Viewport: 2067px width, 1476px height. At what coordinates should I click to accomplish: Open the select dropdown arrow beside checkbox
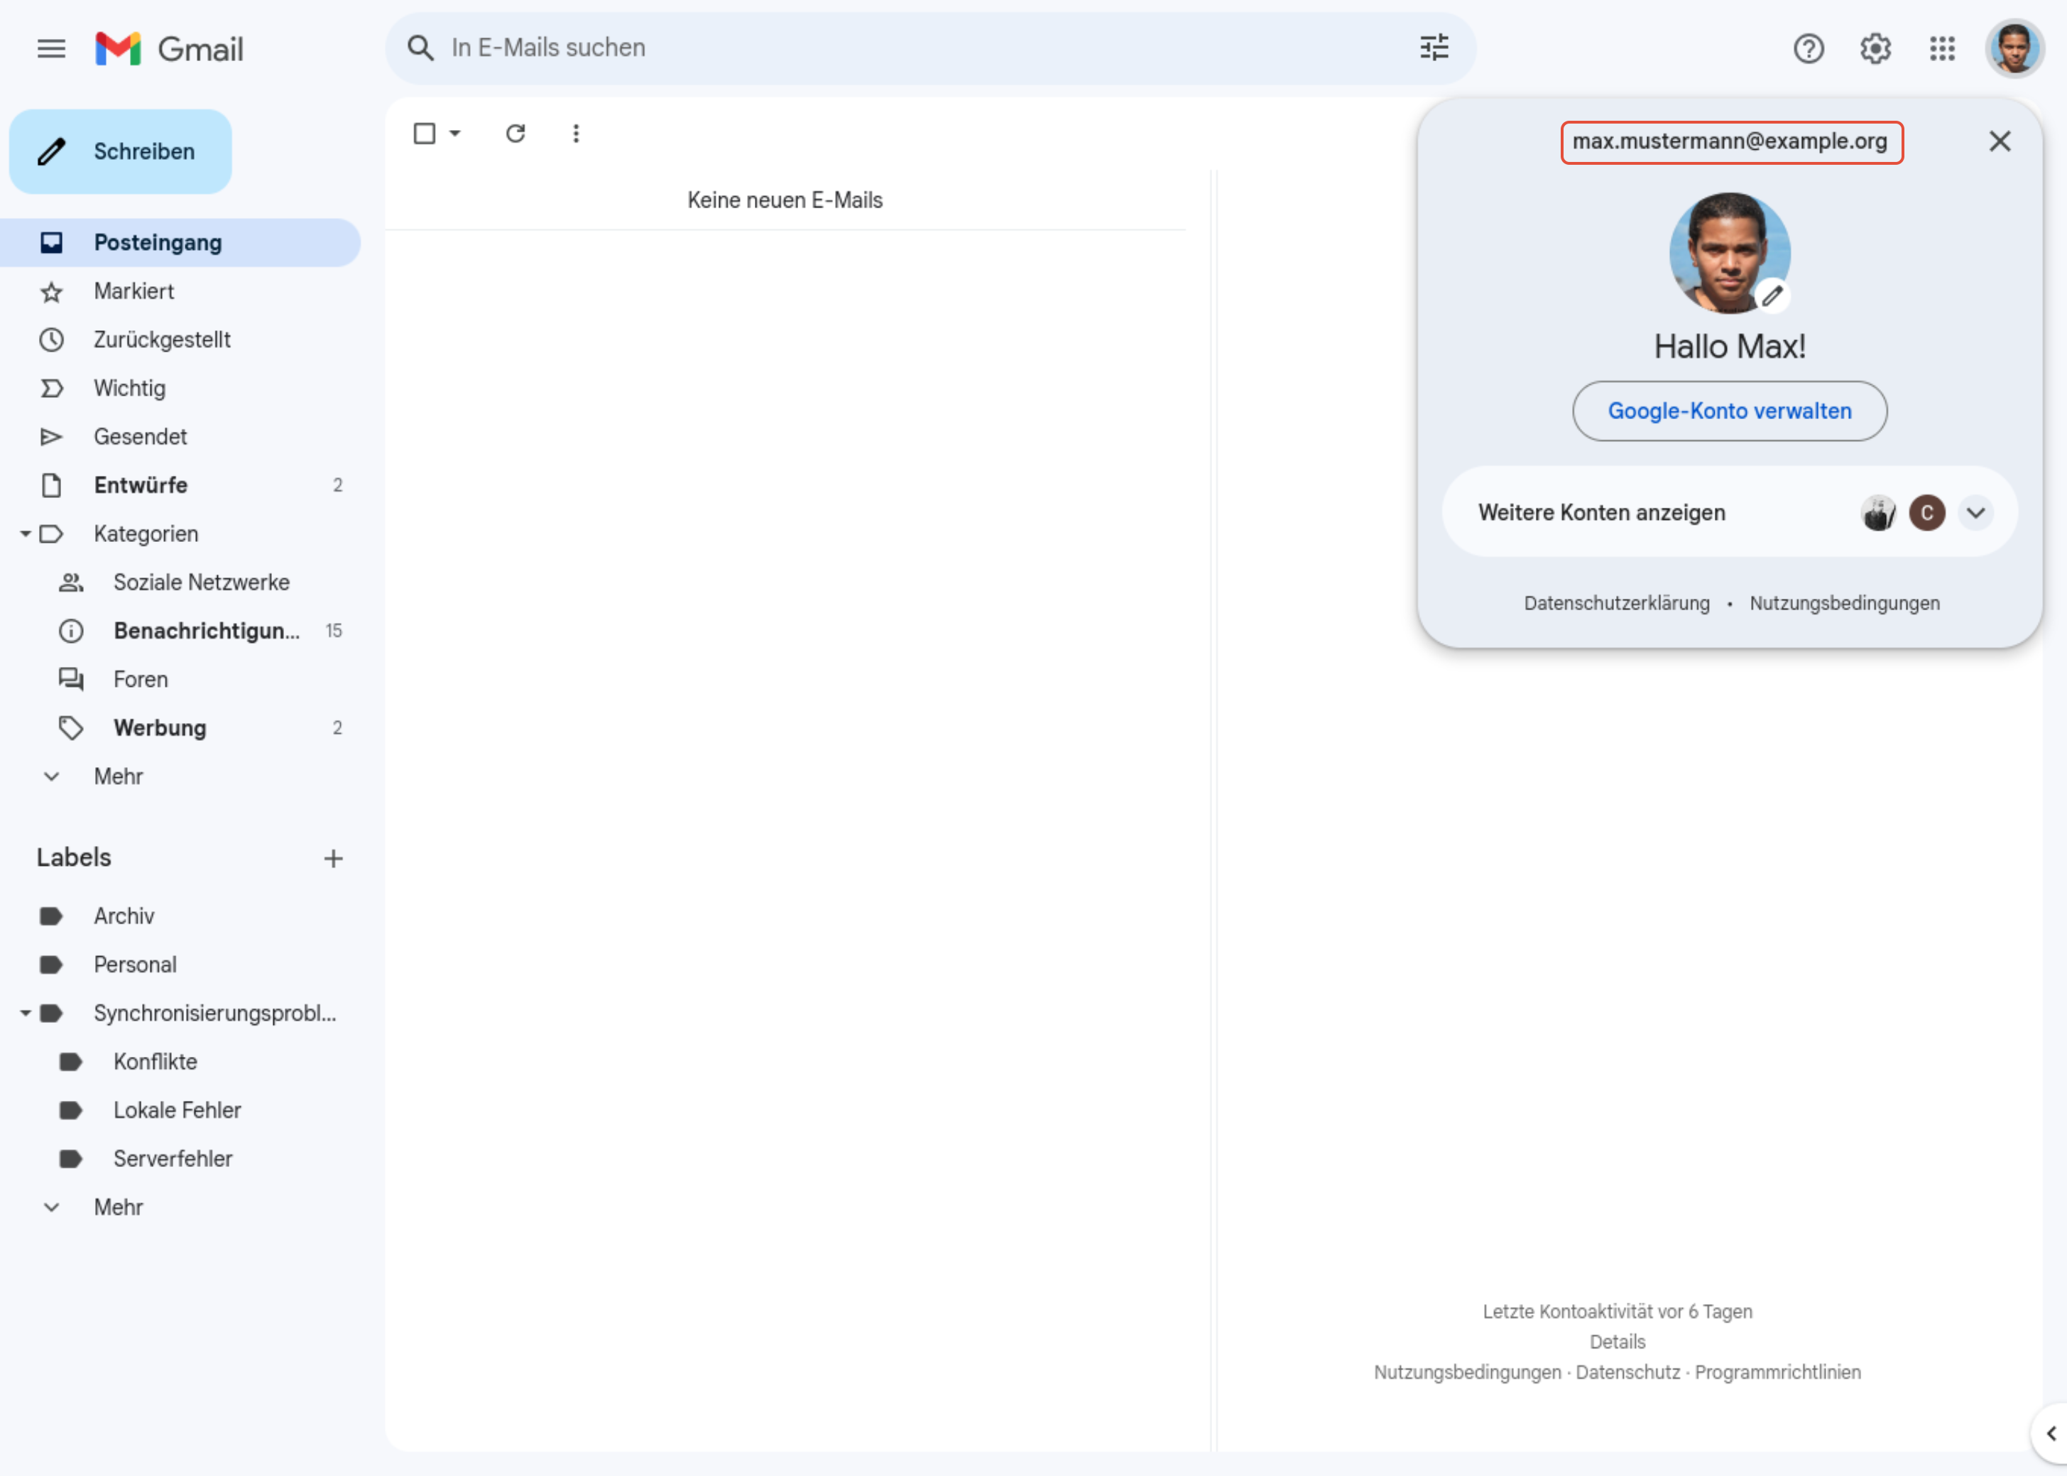click(455, 134)
